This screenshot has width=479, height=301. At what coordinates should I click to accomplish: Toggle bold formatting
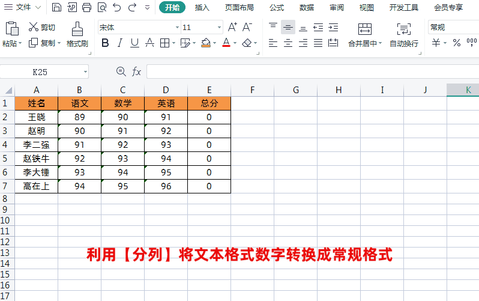click(x=105, y=43)
